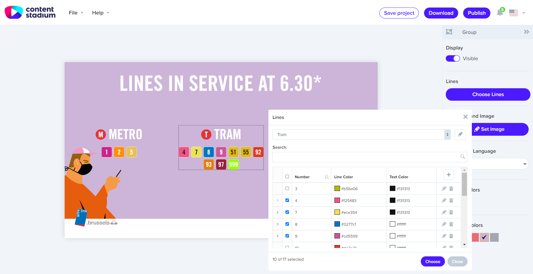Delete line 4 with trash icon
Image resolution: width=533 pixels, height=274 pixels.
(451, 201)
